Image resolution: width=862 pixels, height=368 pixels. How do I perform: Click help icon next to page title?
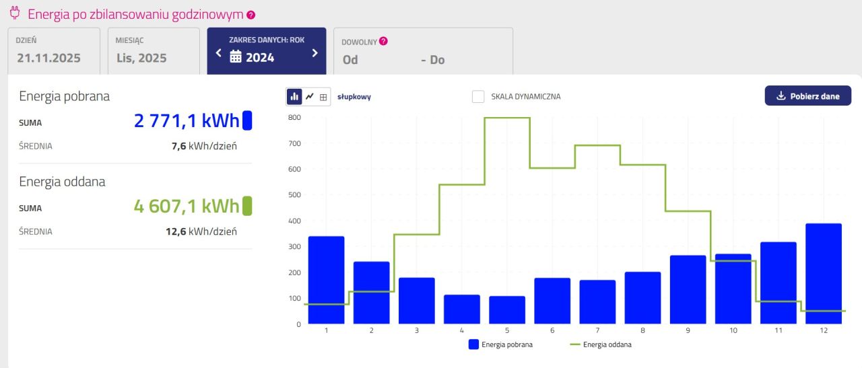[251, 15]
